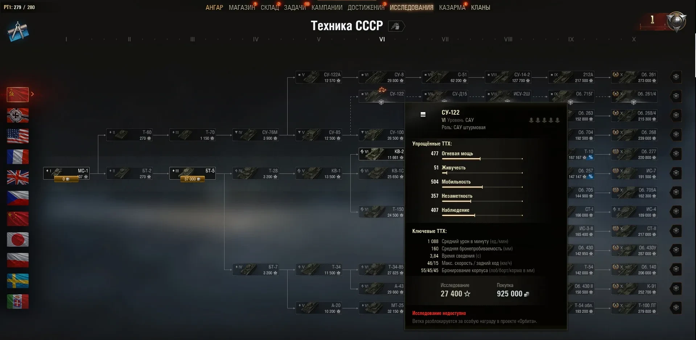Jump to tier III on the tier scale

click(x=193, y=39)
